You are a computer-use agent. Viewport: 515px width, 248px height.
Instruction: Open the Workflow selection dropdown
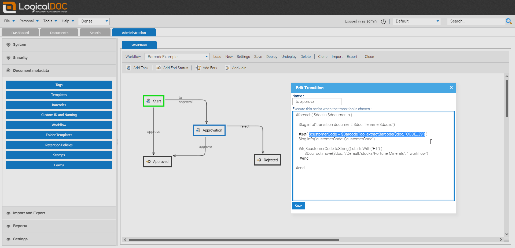pos(206,57)
